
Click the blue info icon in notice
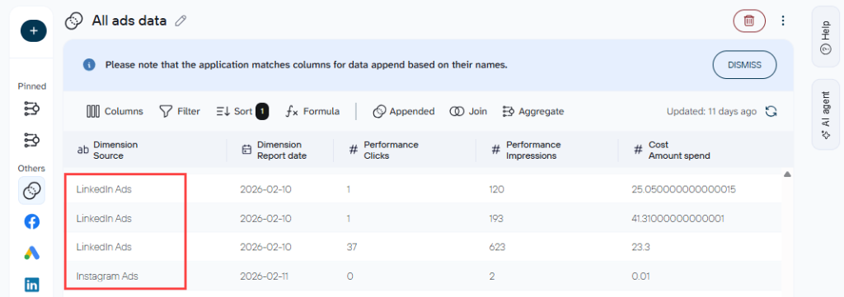[x=89, y=65]
